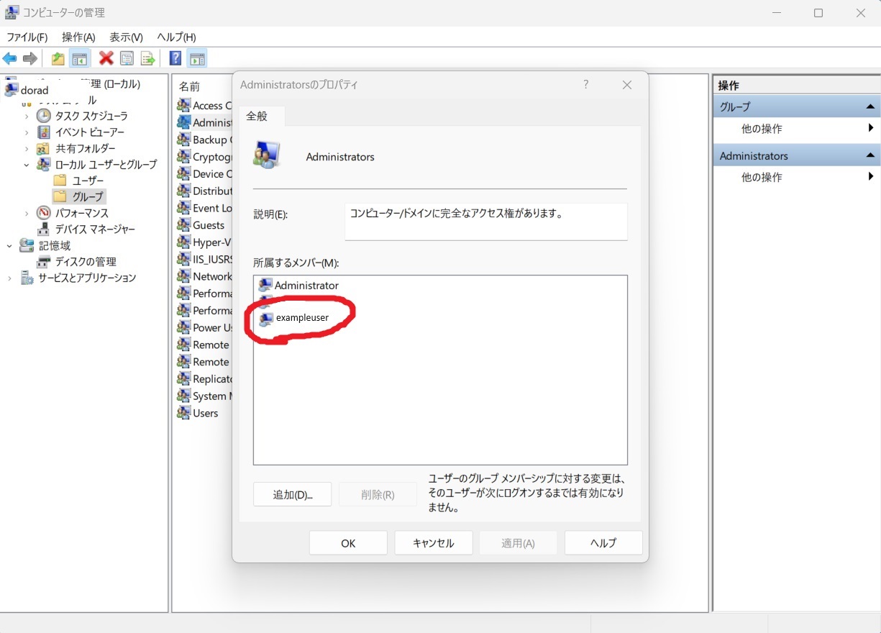This screenshot has width=881, height=633.
Task: Select exampleuser in the members list
Action: (302, 318)
